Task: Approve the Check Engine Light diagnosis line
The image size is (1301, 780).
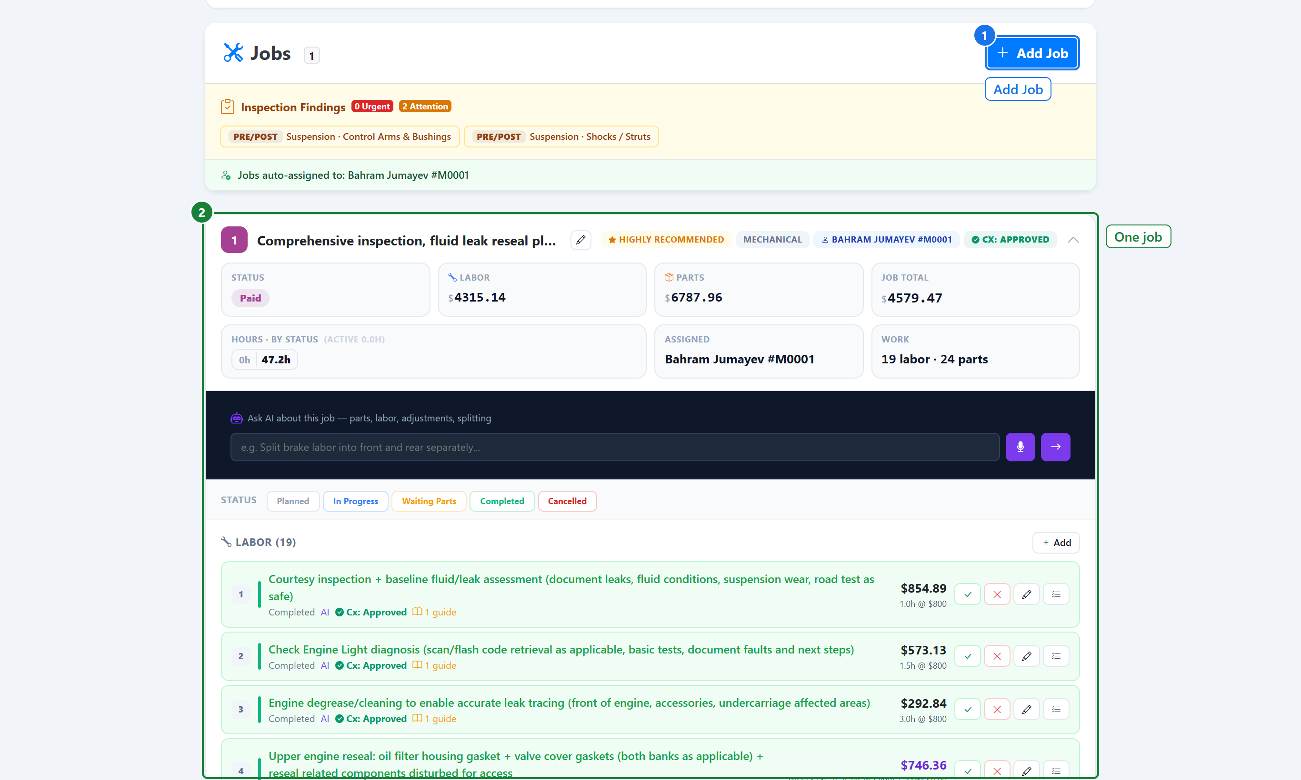Action: [x=967, y=656]
